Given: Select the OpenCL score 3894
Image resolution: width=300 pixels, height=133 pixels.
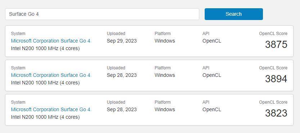Looking at the screenshot, I should coord(276,79).
